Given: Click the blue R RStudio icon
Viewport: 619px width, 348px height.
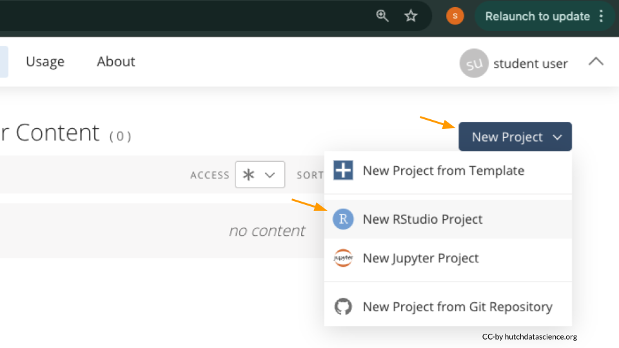Looking at the screenshot, I should [x=343, y=219].
